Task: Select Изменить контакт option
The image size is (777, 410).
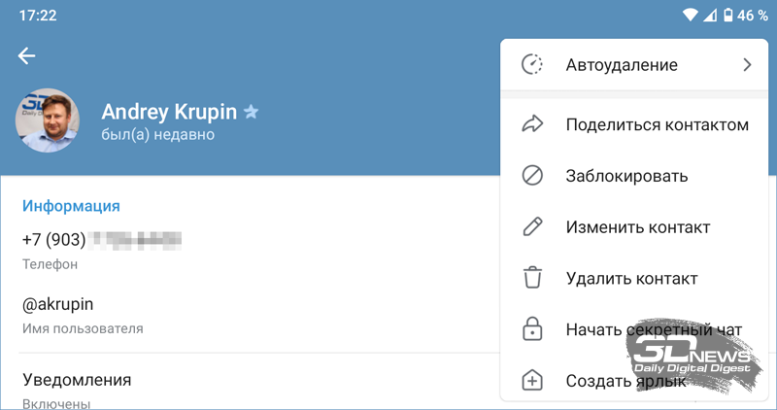Action: pos(638,227)
